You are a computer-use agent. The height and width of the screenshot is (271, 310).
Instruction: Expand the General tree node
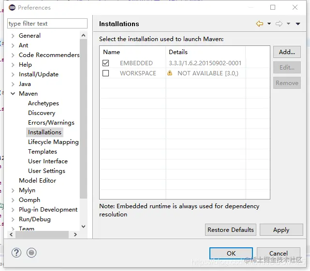13,36
